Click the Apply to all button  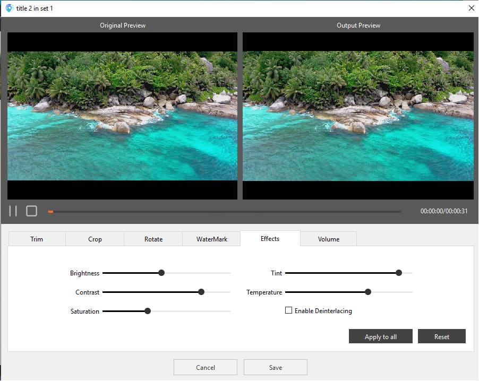(380, 336)
